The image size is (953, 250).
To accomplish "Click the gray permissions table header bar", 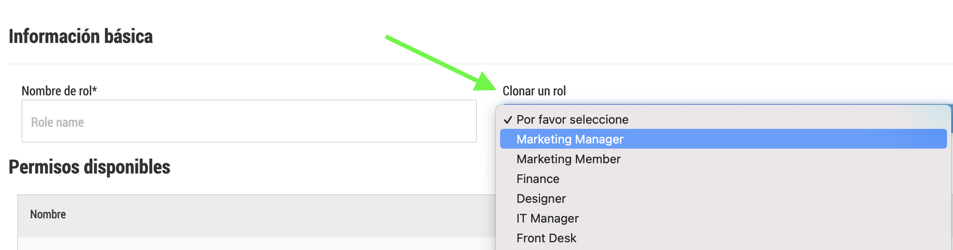I will 257,216.
